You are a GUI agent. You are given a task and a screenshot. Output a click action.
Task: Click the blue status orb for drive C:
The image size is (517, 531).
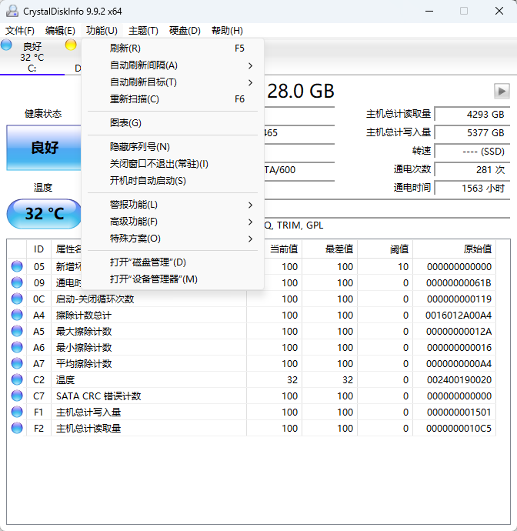[x=6, y=45]
